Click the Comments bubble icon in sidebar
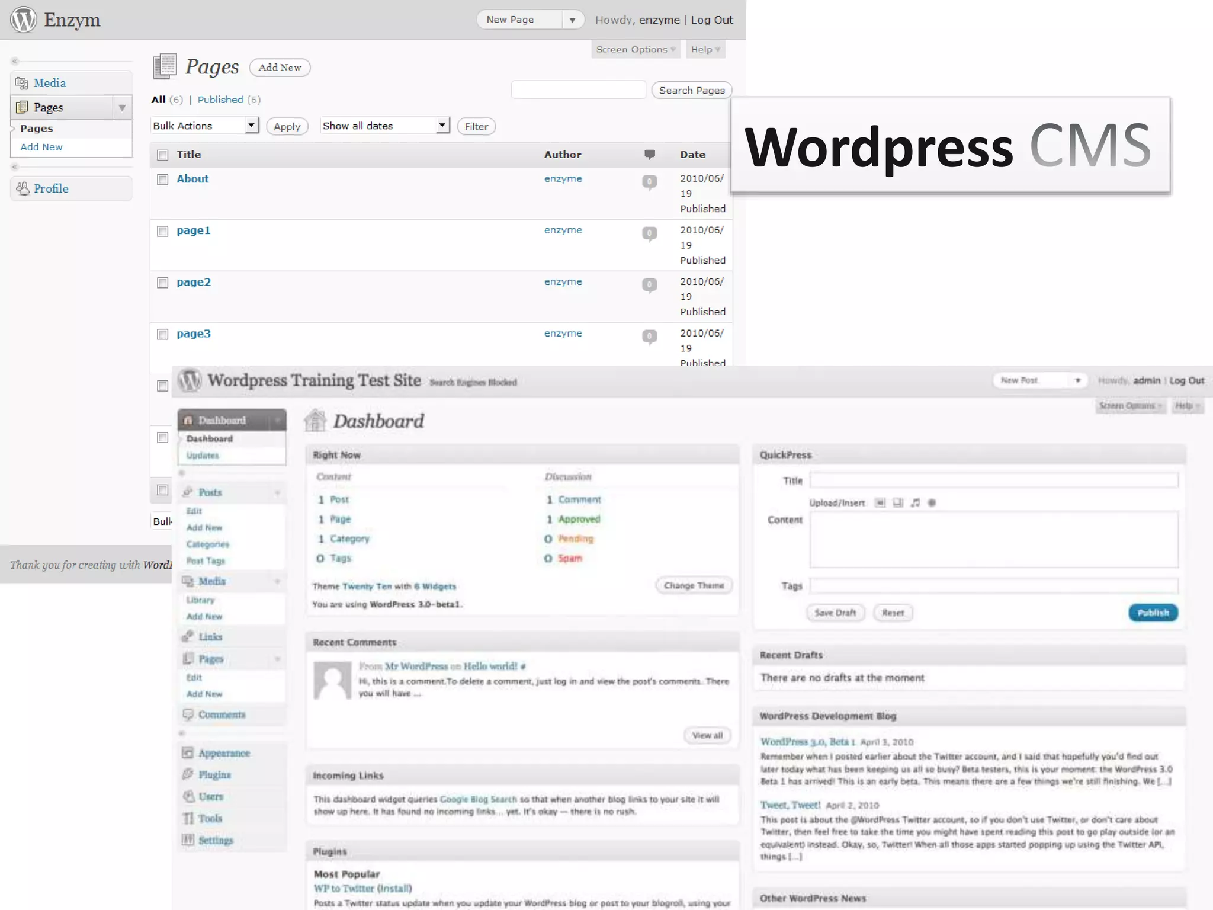The height and width of the screenshot is (910, 1213). pyautogui.click(x=188, y=714)
